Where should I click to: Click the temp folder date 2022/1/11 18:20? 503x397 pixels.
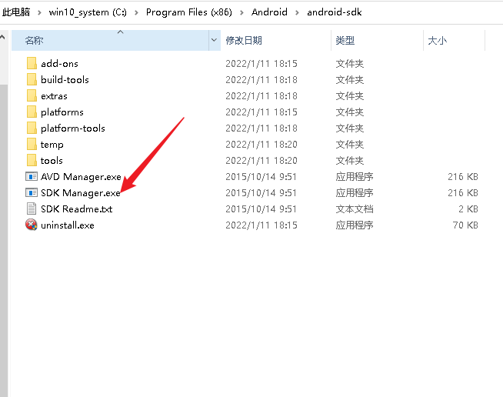click(x=261, y=144)
